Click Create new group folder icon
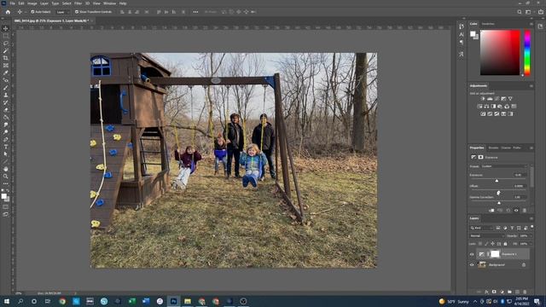Screen dimensions: 546x307 pos(509,292)
